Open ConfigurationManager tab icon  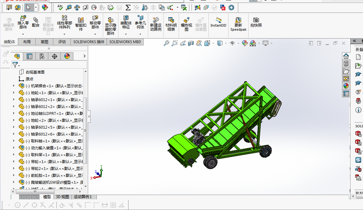(42, 56)
